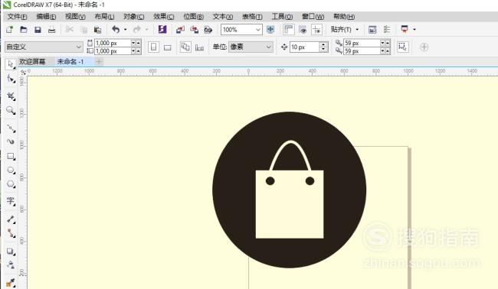Select the Polygon tool
The width and height of the screenshot is (498, 289).
11,184
